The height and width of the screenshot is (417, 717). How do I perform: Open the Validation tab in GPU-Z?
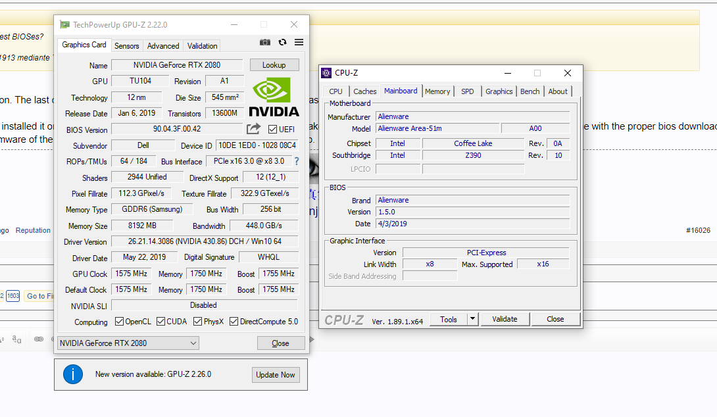click(202, 46)
